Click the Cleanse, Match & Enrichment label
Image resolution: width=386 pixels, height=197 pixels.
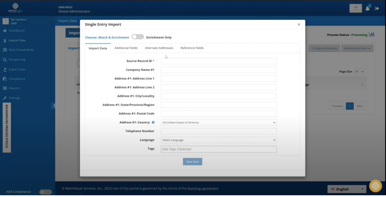[x=107, y=38]
